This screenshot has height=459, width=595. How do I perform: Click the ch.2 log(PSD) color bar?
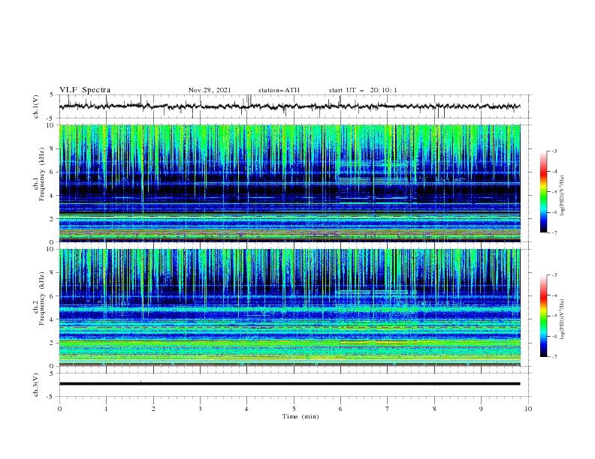point(543,316)
